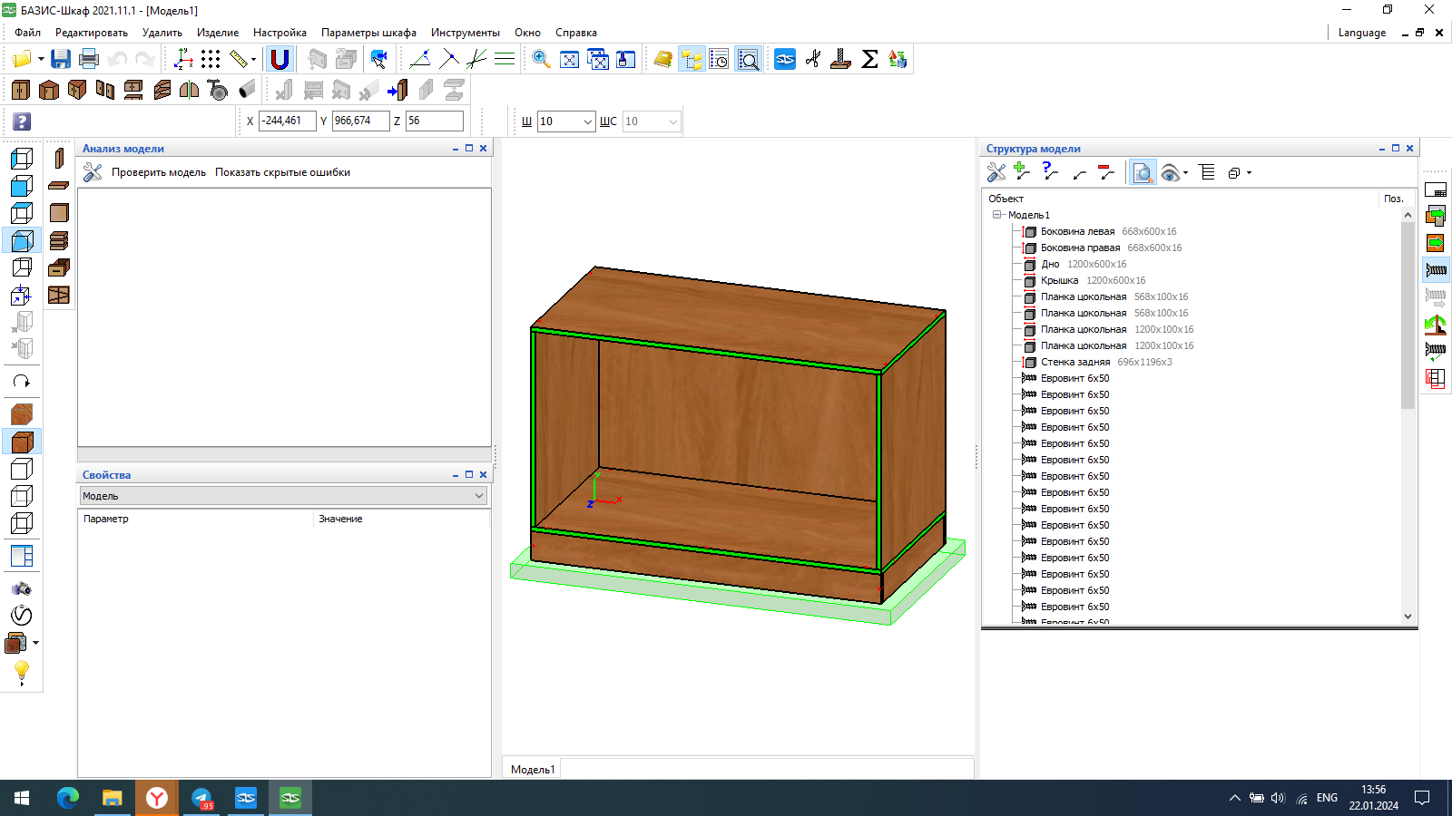
Task: Open the Параметры шкафа menu
Action: click(368, 33)
